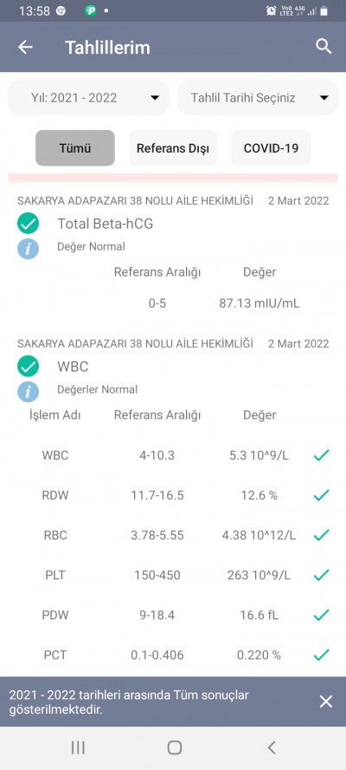Open Android recent apps button

78,747
